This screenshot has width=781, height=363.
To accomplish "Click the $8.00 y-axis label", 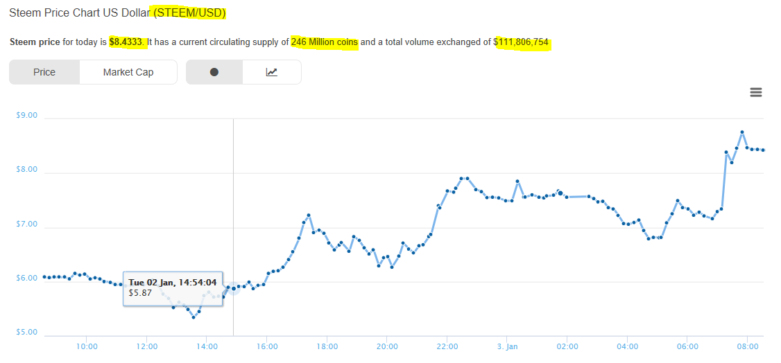I will (27, 170).
